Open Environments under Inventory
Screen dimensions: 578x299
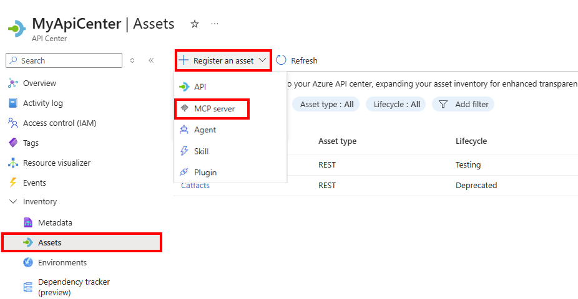pyautogui.click(x=62, y=262)
